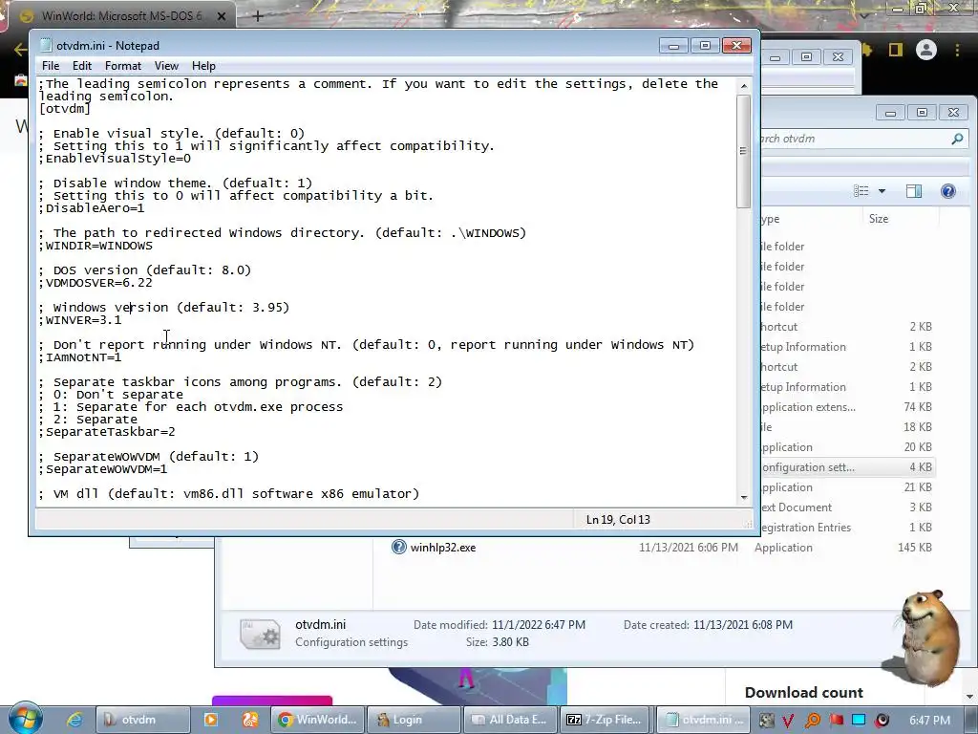Viewport: 978px width, 734px height.
Task: Click the round recorder tray icon
Action: [882, 721]
